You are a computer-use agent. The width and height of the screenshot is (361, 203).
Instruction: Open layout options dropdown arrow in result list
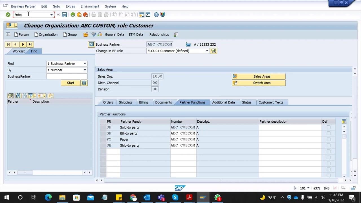(45, 96)
